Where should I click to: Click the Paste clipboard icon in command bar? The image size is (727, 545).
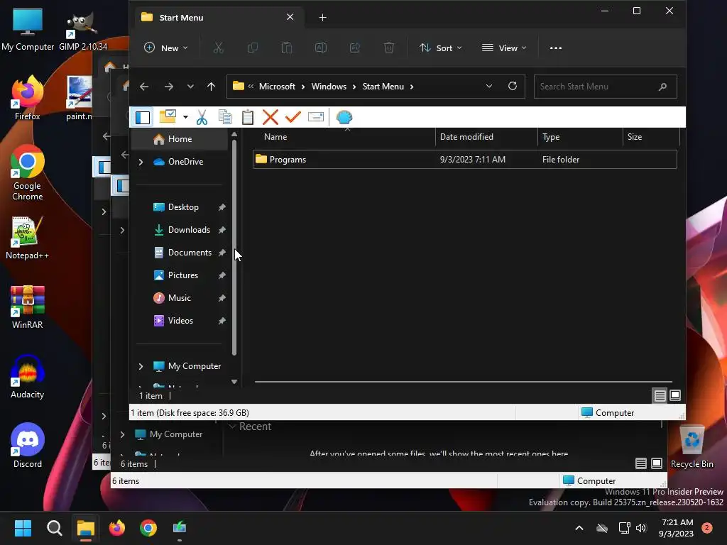287,48
